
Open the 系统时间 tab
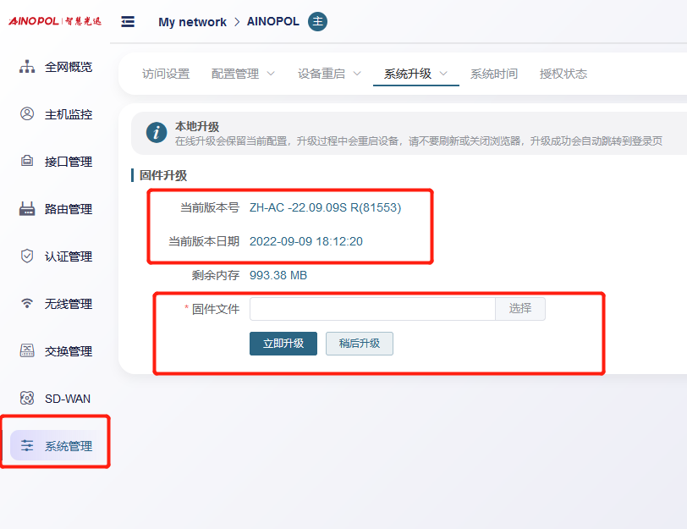494,74
